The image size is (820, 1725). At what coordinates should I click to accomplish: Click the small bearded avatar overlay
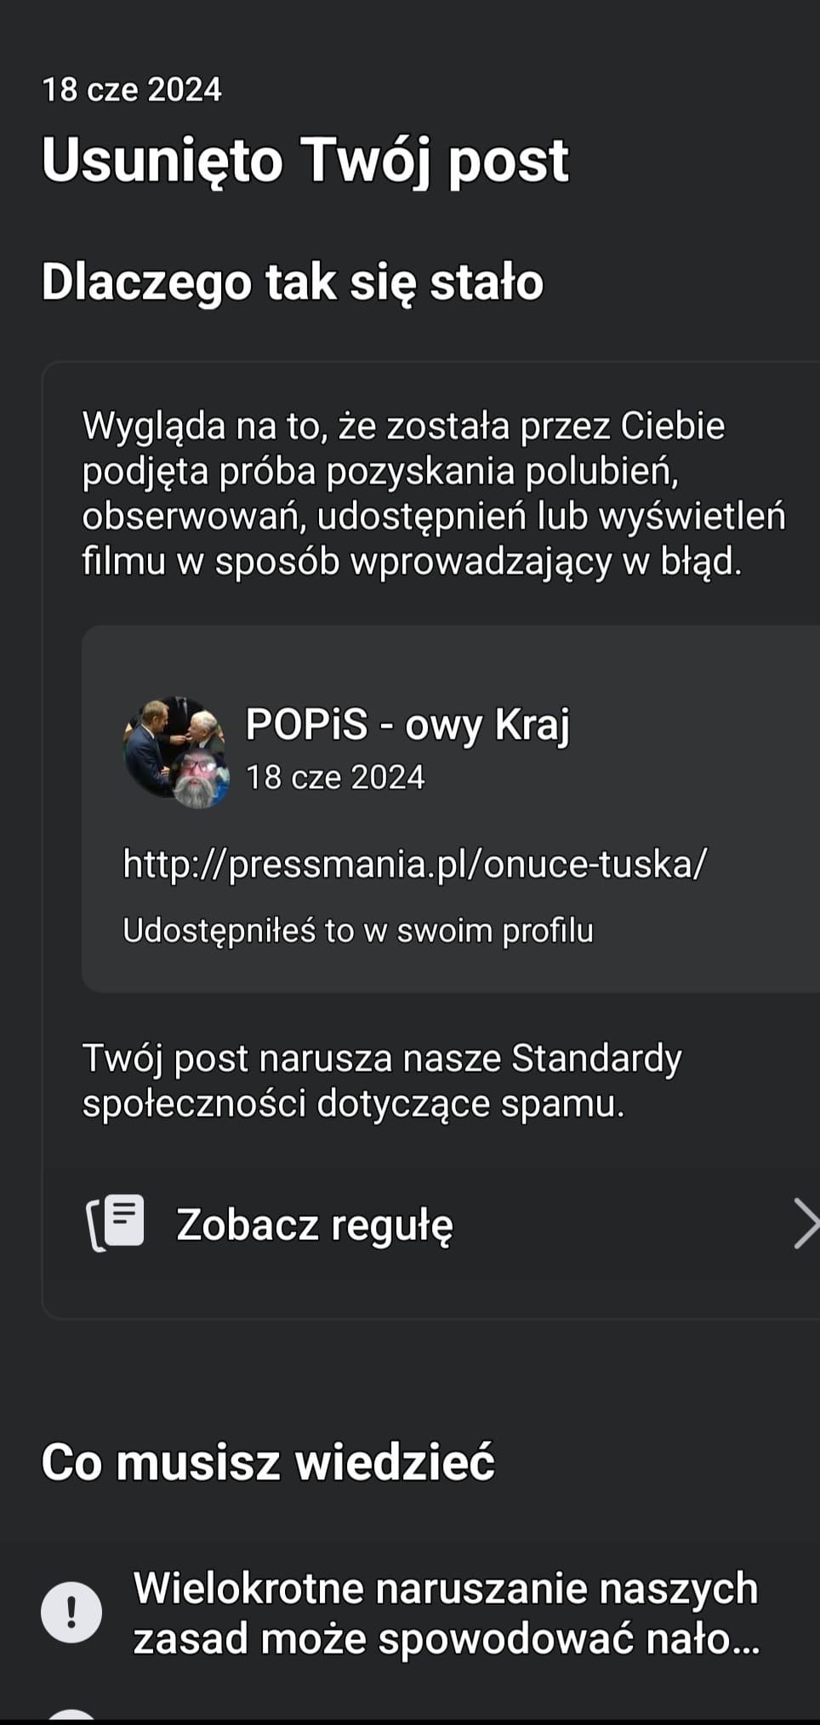[201, 780]
